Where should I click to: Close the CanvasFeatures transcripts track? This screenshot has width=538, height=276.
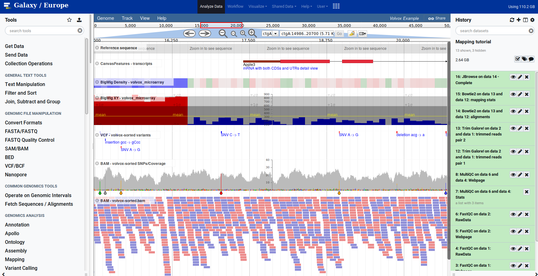97,63
